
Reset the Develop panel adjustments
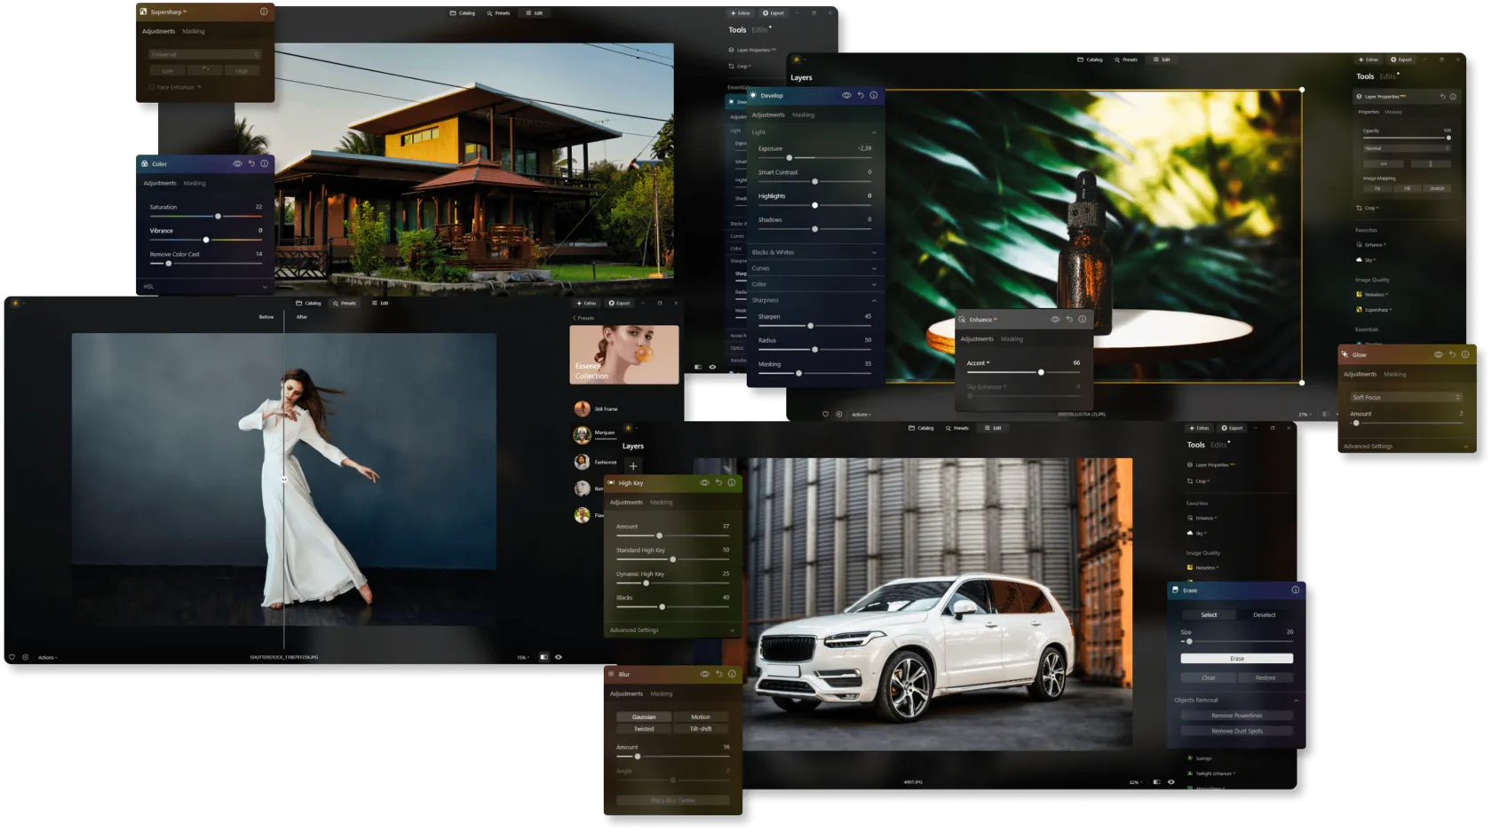860,95
